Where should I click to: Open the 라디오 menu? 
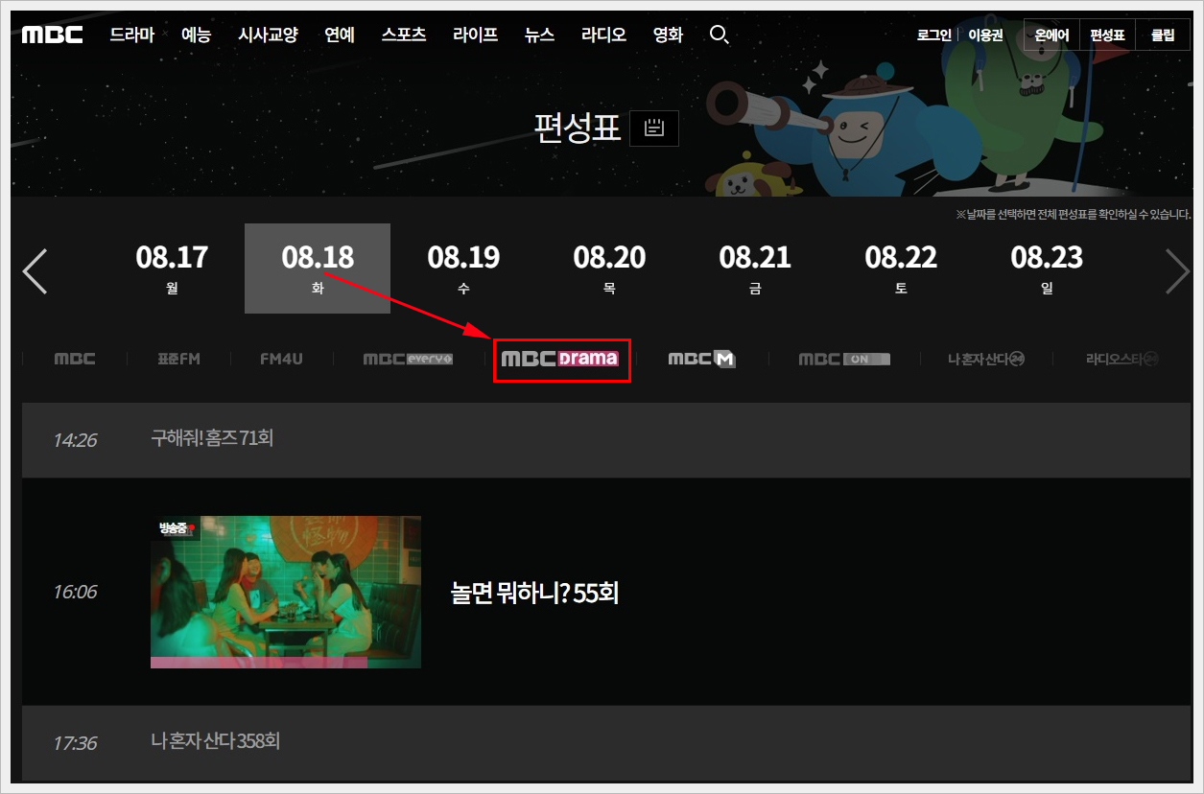pyautogui.click(x=603, y=35)
